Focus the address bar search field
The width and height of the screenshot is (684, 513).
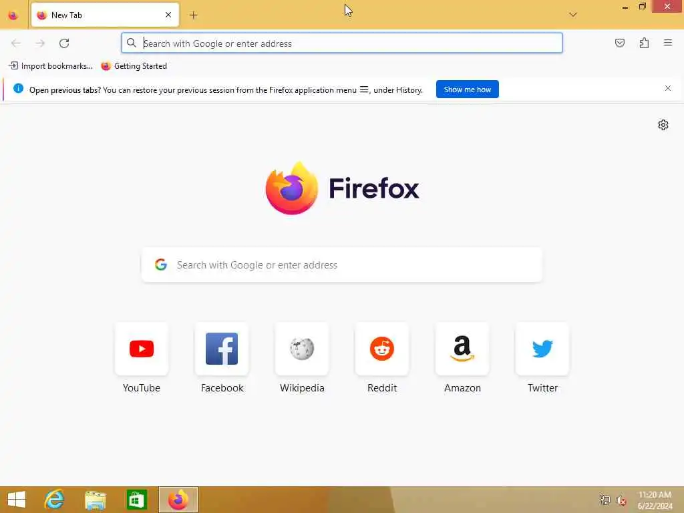342,43
